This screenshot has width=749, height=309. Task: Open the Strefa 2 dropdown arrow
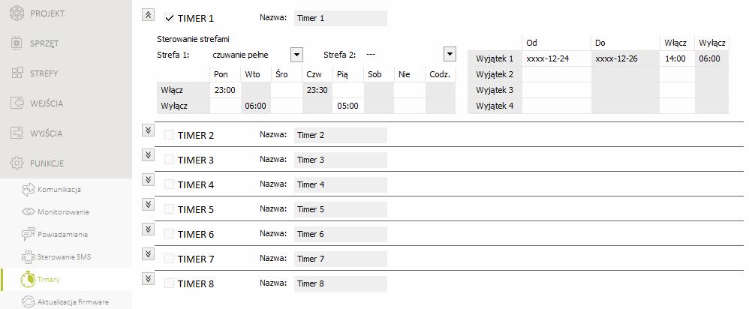point(450,55)
